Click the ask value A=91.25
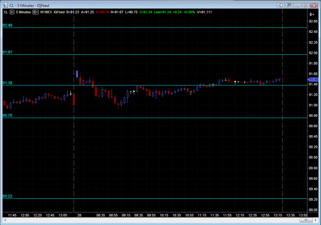321x225 pixels. tap(87, 12)
